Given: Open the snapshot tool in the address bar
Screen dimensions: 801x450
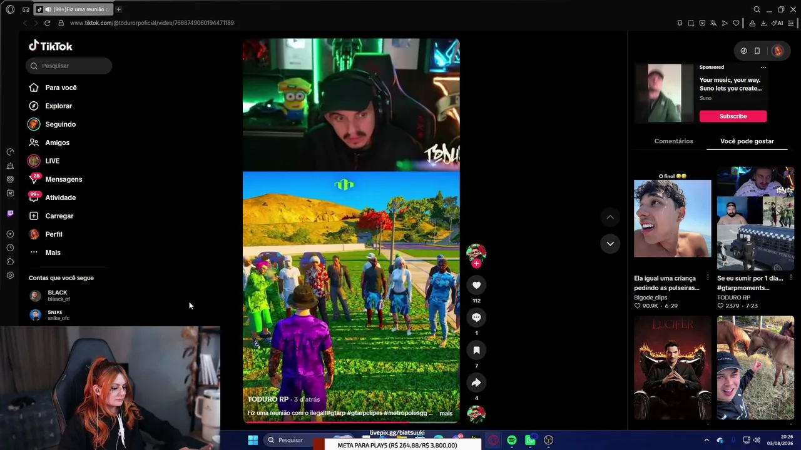Looking at the screenshot, I should click(x=691, y=23).
